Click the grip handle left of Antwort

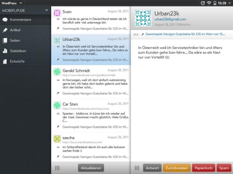point(137,168)
